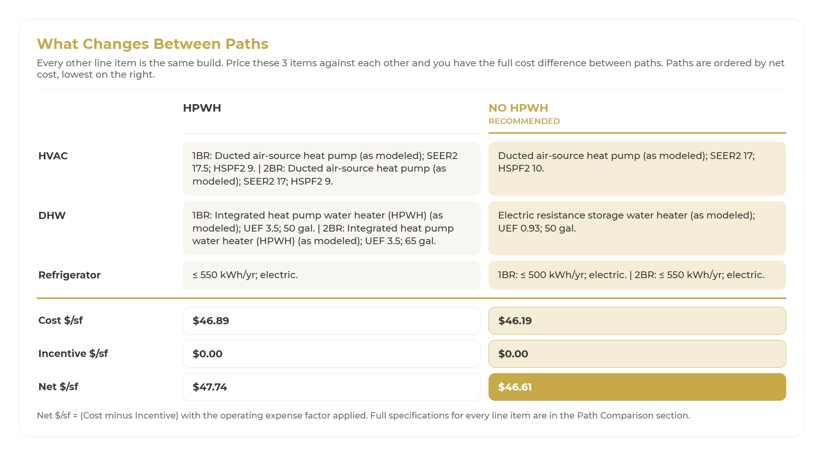The width and height of the screenshot is (823, 456).
Task: Click the 1BR ≤ 500 kWh/yr refrigerator cell
Action: 637,275
